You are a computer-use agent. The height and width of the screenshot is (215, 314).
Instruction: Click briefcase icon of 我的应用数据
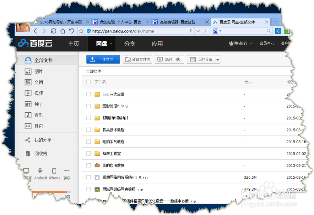[97, 165]
